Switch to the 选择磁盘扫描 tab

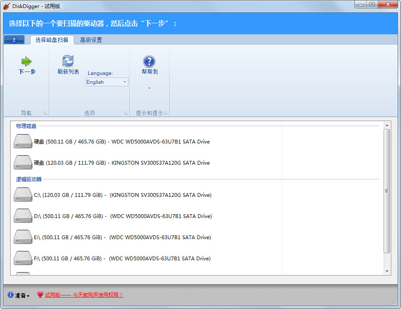(x=52, y=40)
